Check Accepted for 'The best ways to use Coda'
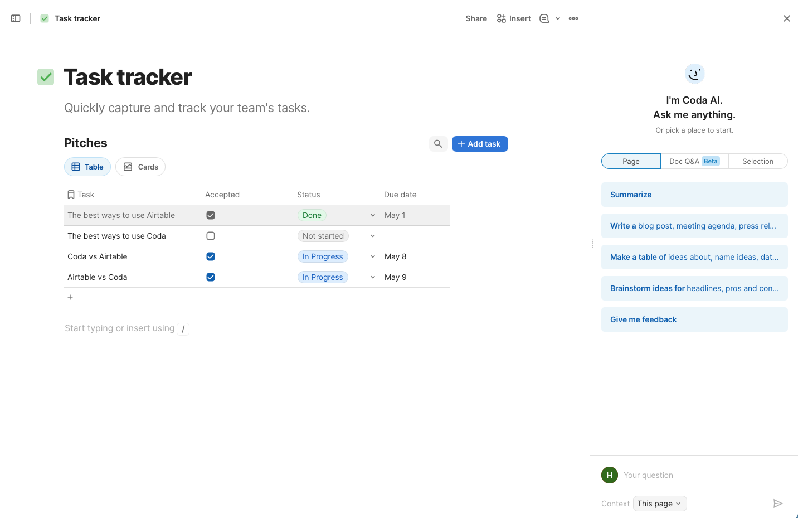 coord(211,235)
